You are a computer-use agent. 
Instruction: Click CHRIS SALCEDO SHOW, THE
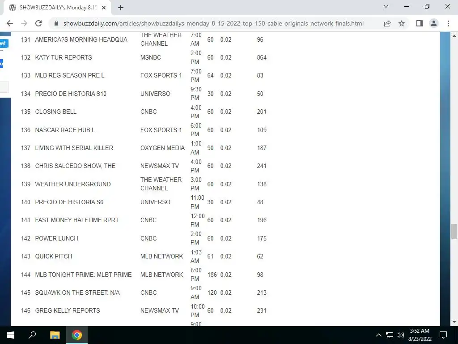tap(75, 166)
